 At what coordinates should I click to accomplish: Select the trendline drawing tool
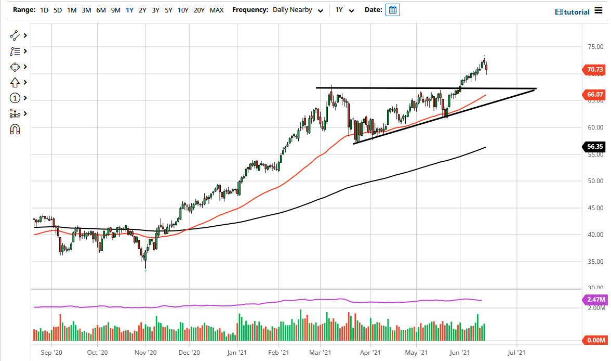click(15, 35)
